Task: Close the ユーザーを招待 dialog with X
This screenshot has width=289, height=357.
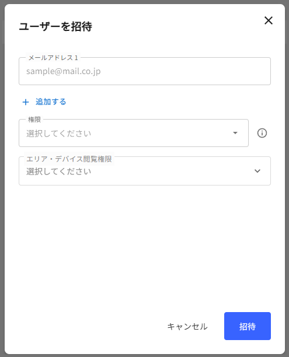Action: (269, 20)
